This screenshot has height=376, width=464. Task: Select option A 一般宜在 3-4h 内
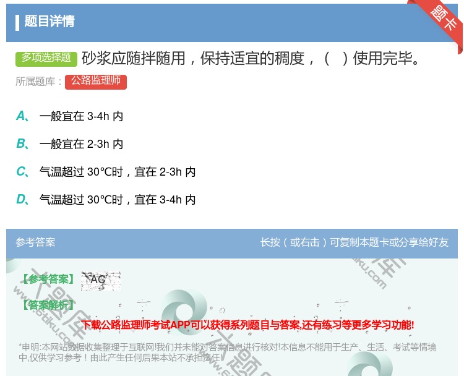(69, 116)
